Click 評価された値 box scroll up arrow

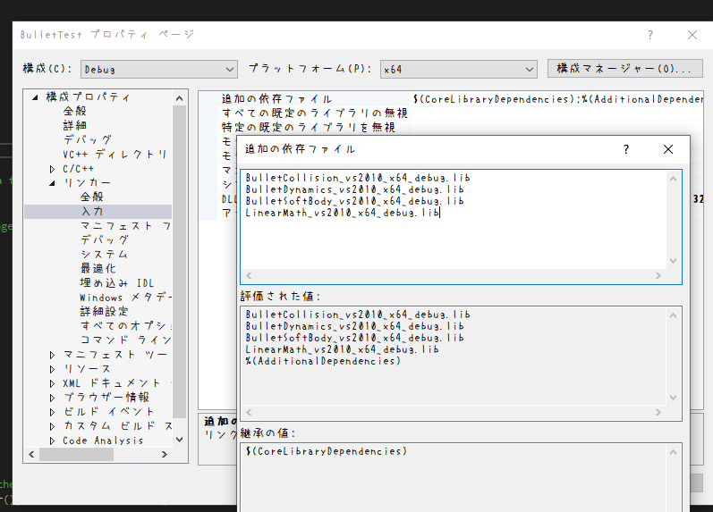[674, 315]
